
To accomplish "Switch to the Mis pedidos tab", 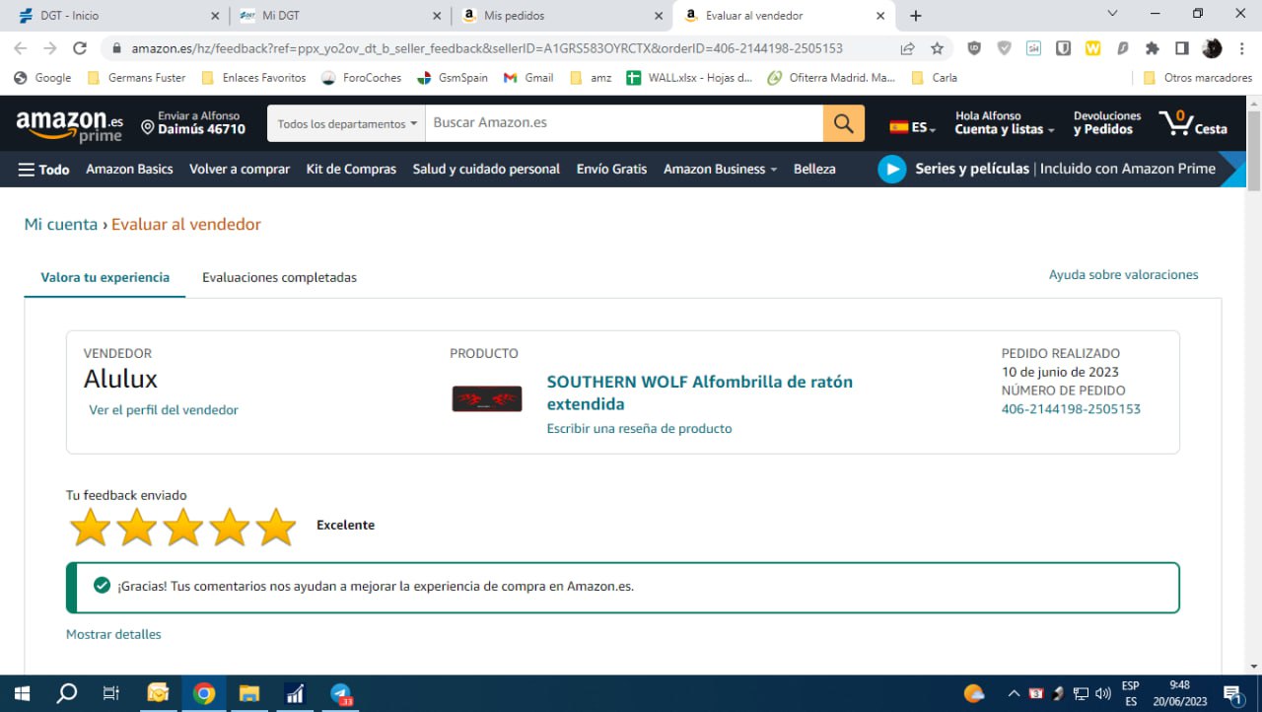I will coord(562,16).
